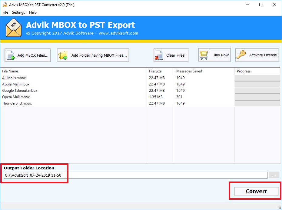
Task: Click the Clear Files button label
Action: (175, 55)
